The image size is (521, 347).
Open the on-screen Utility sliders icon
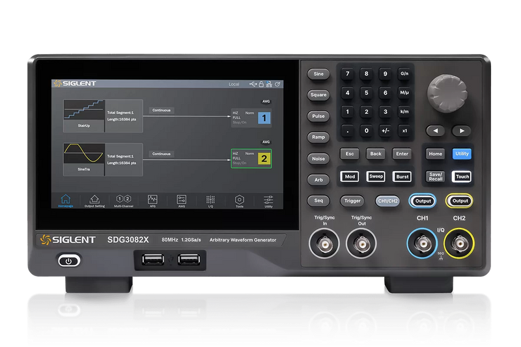(x=268, y=201)
